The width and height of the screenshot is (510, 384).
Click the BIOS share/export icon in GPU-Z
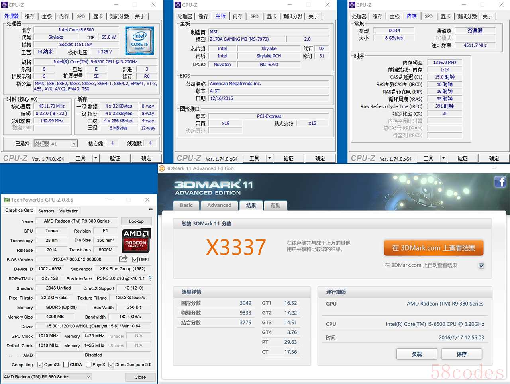pos(124,259)
